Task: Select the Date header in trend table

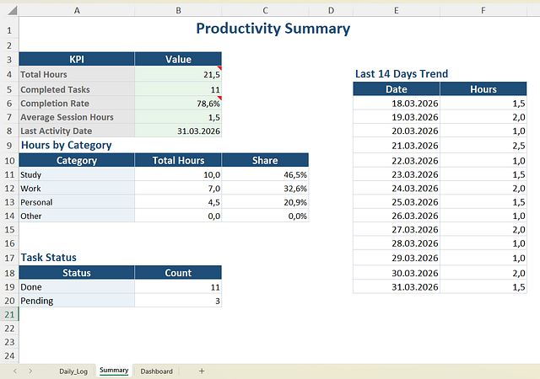Action: (397, 88)
